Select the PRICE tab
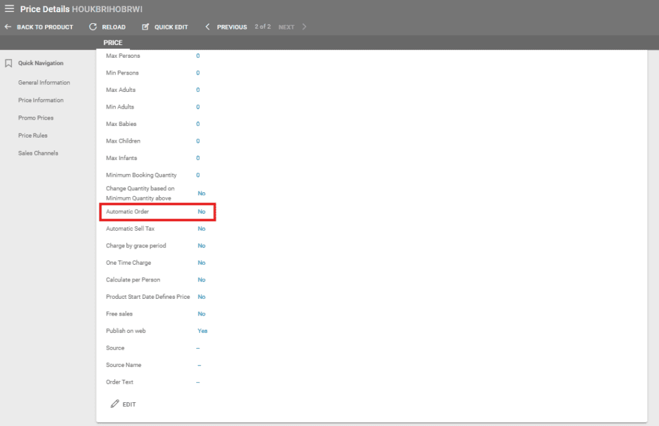659x426 pixels. [x=113, y=43]
